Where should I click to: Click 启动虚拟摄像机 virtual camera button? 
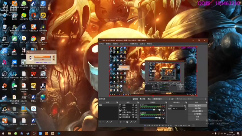click(x=198, y=111)
